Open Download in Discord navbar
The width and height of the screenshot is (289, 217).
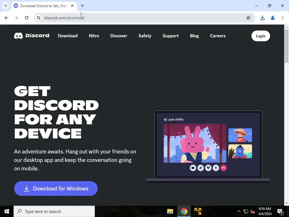68,36
